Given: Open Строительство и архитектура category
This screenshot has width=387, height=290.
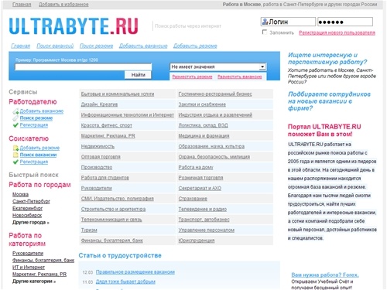Looking at the screenshot, I should tap(113, 210).
